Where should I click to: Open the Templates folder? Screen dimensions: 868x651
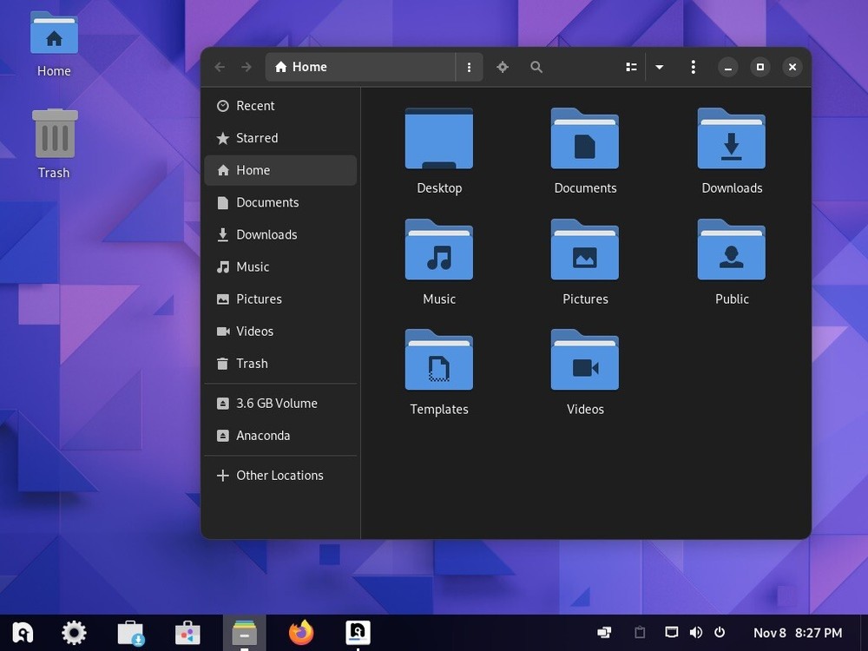(439, 360)
